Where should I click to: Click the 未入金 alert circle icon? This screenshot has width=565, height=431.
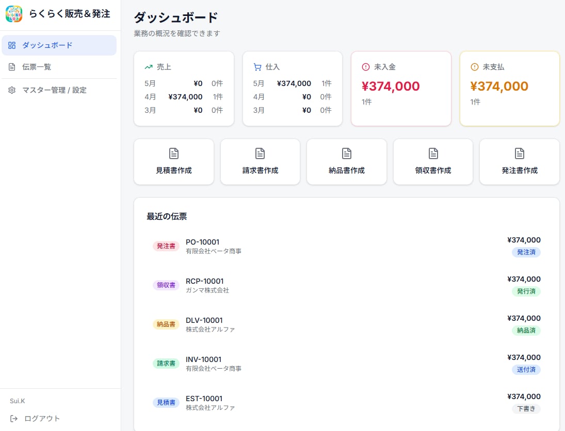click(x=366, y=67)
